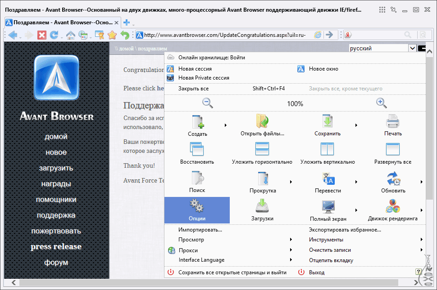Open the русский language dropdown

[413, 49]
